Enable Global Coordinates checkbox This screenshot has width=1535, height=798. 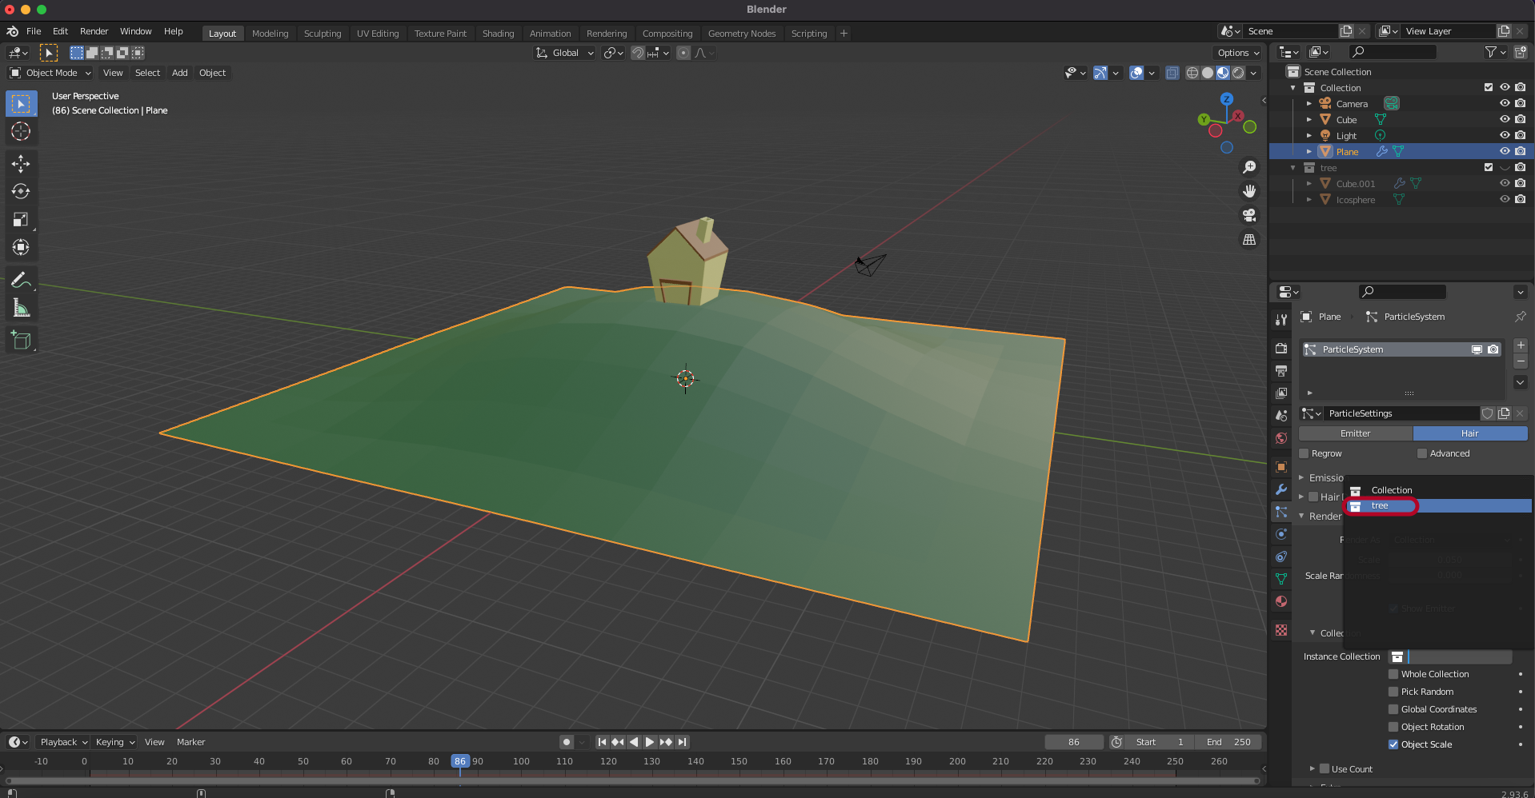coord(1393,709)
